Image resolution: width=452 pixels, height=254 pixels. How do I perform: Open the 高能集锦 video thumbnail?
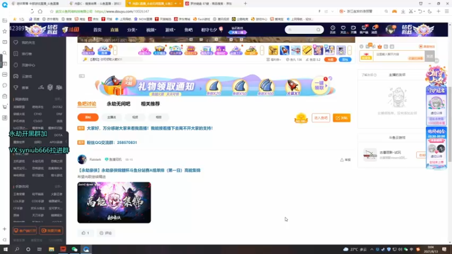[114, 203]
